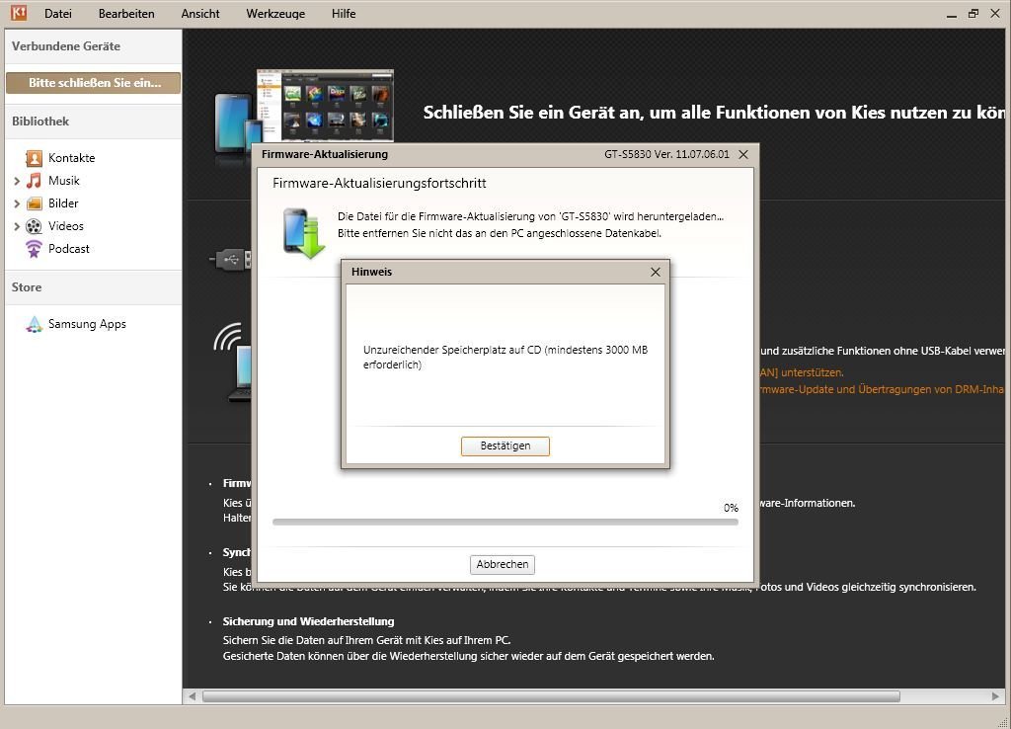The height and width of the screenshot is (729, 1011).
Task: Click 'Bitte schließen Sie ein...' device button
Action: [x=94, y=83]
